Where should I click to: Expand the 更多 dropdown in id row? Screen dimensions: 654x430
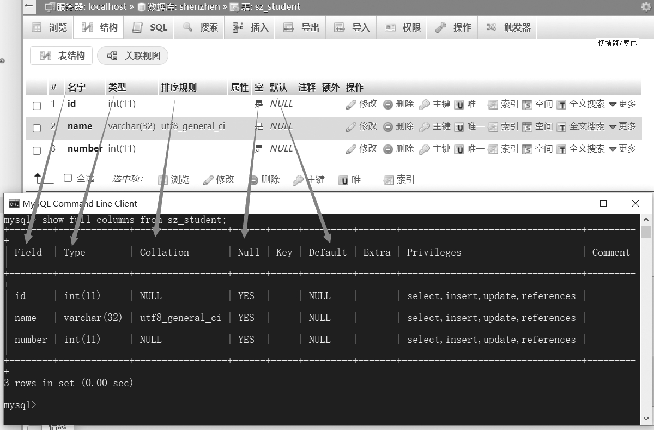622,104
